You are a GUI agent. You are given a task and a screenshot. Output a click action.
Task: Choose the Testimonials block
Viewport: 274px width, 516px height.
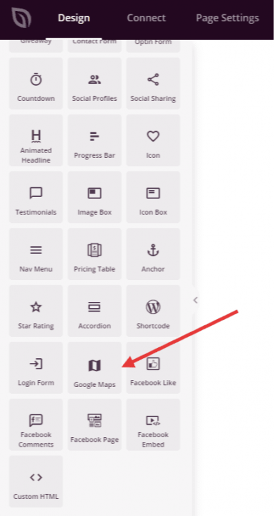pos(36,197)
